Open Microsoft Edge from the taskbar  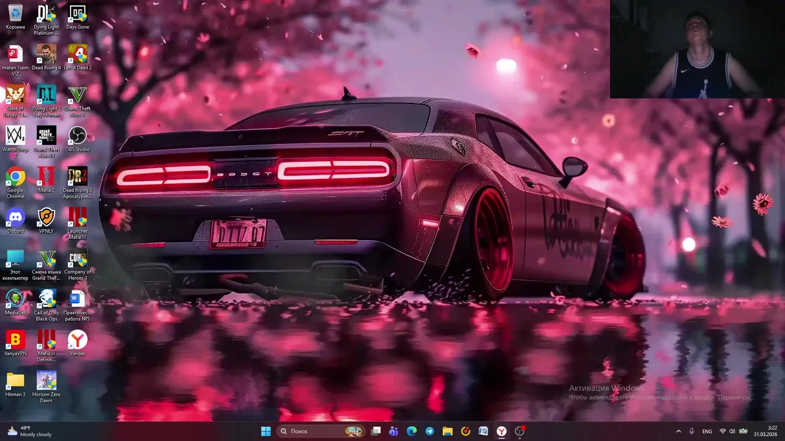(412, 431)
